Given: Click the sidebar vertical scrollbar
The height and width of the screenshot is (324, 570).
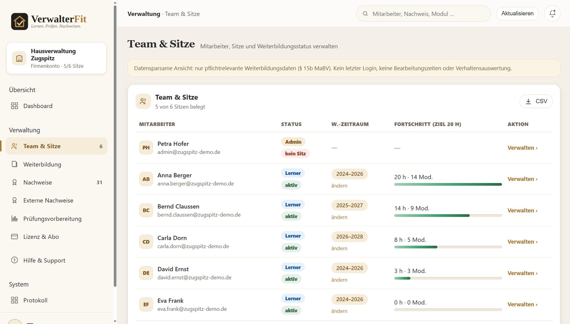Looking at the screenshot, I should click(115, 146).
